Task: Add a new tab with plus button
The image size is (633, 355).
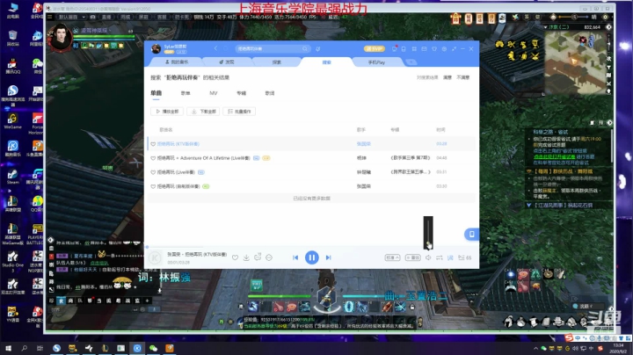Action: point(411,62)
